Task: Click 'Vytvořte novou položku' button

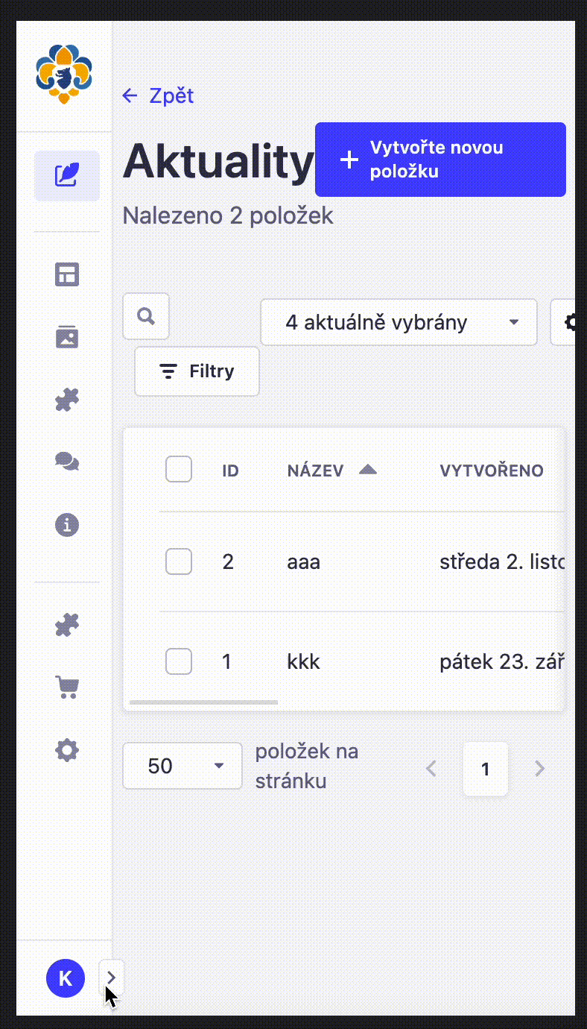Action: pos(440,160)
